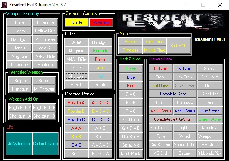Click the Shortgun bullet button
Screen dimensions: 229x161
(x=76, y=76)
